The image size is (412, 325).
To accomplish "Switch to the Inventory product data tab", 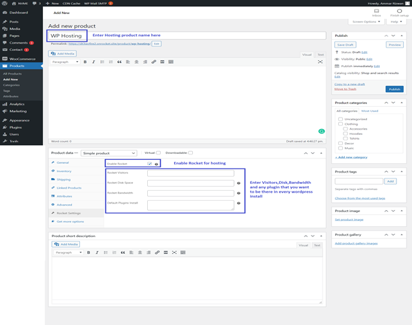I will (x=64, y=171).
